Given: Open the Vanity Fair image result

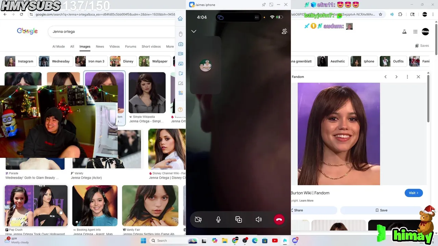Looking at the screenshot, I should click(150, 206).
